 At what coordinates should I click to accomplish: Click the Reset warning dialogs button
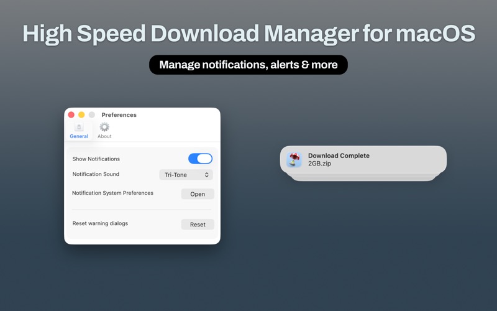tap(198, 225)
